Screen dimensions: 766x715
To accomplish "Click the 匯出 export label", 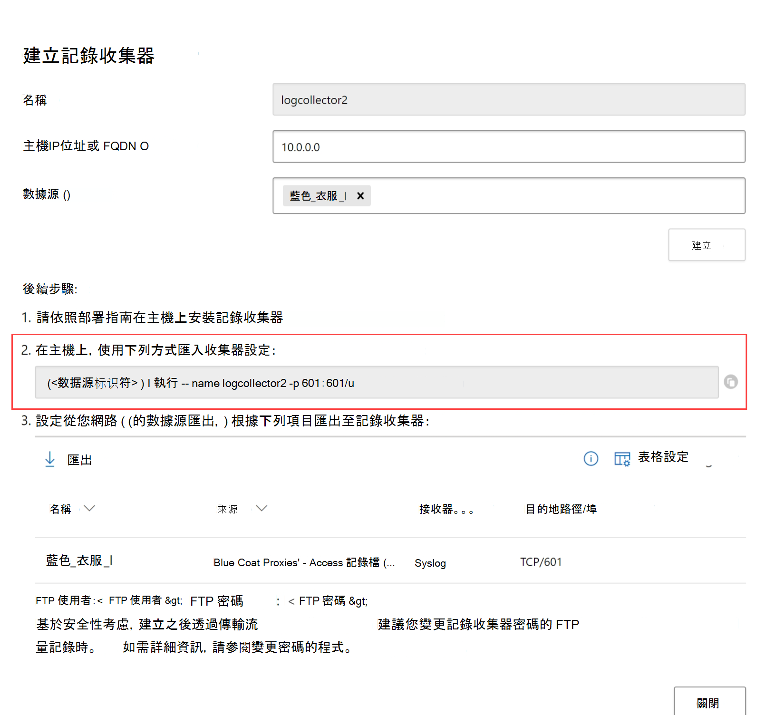I will pyautogui.click(x=79, y=460).
